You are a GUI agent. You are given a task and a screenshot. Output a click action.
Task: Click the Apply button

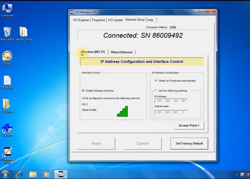pos(96,144)
